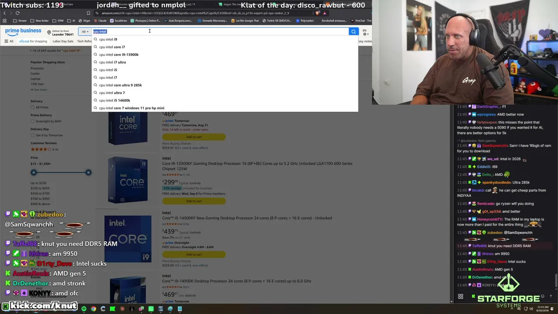558x314 pixels.
Task: Select suggestion 'cpu intel i5'
Action: tap(225, 70)
